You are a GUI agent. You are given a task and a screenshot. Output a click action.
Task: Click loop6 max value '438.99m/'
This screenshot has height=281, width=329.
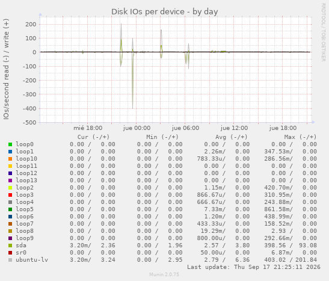278,217
